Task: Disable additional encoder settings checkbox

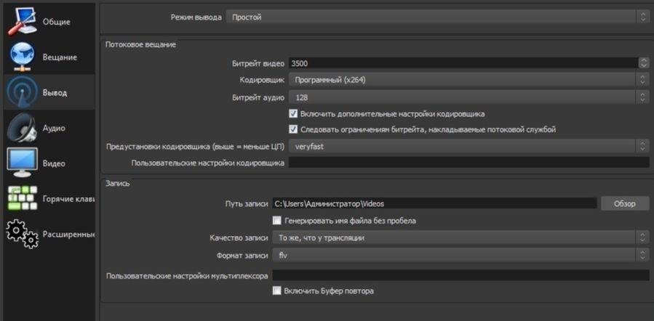Action: point(293,114)
